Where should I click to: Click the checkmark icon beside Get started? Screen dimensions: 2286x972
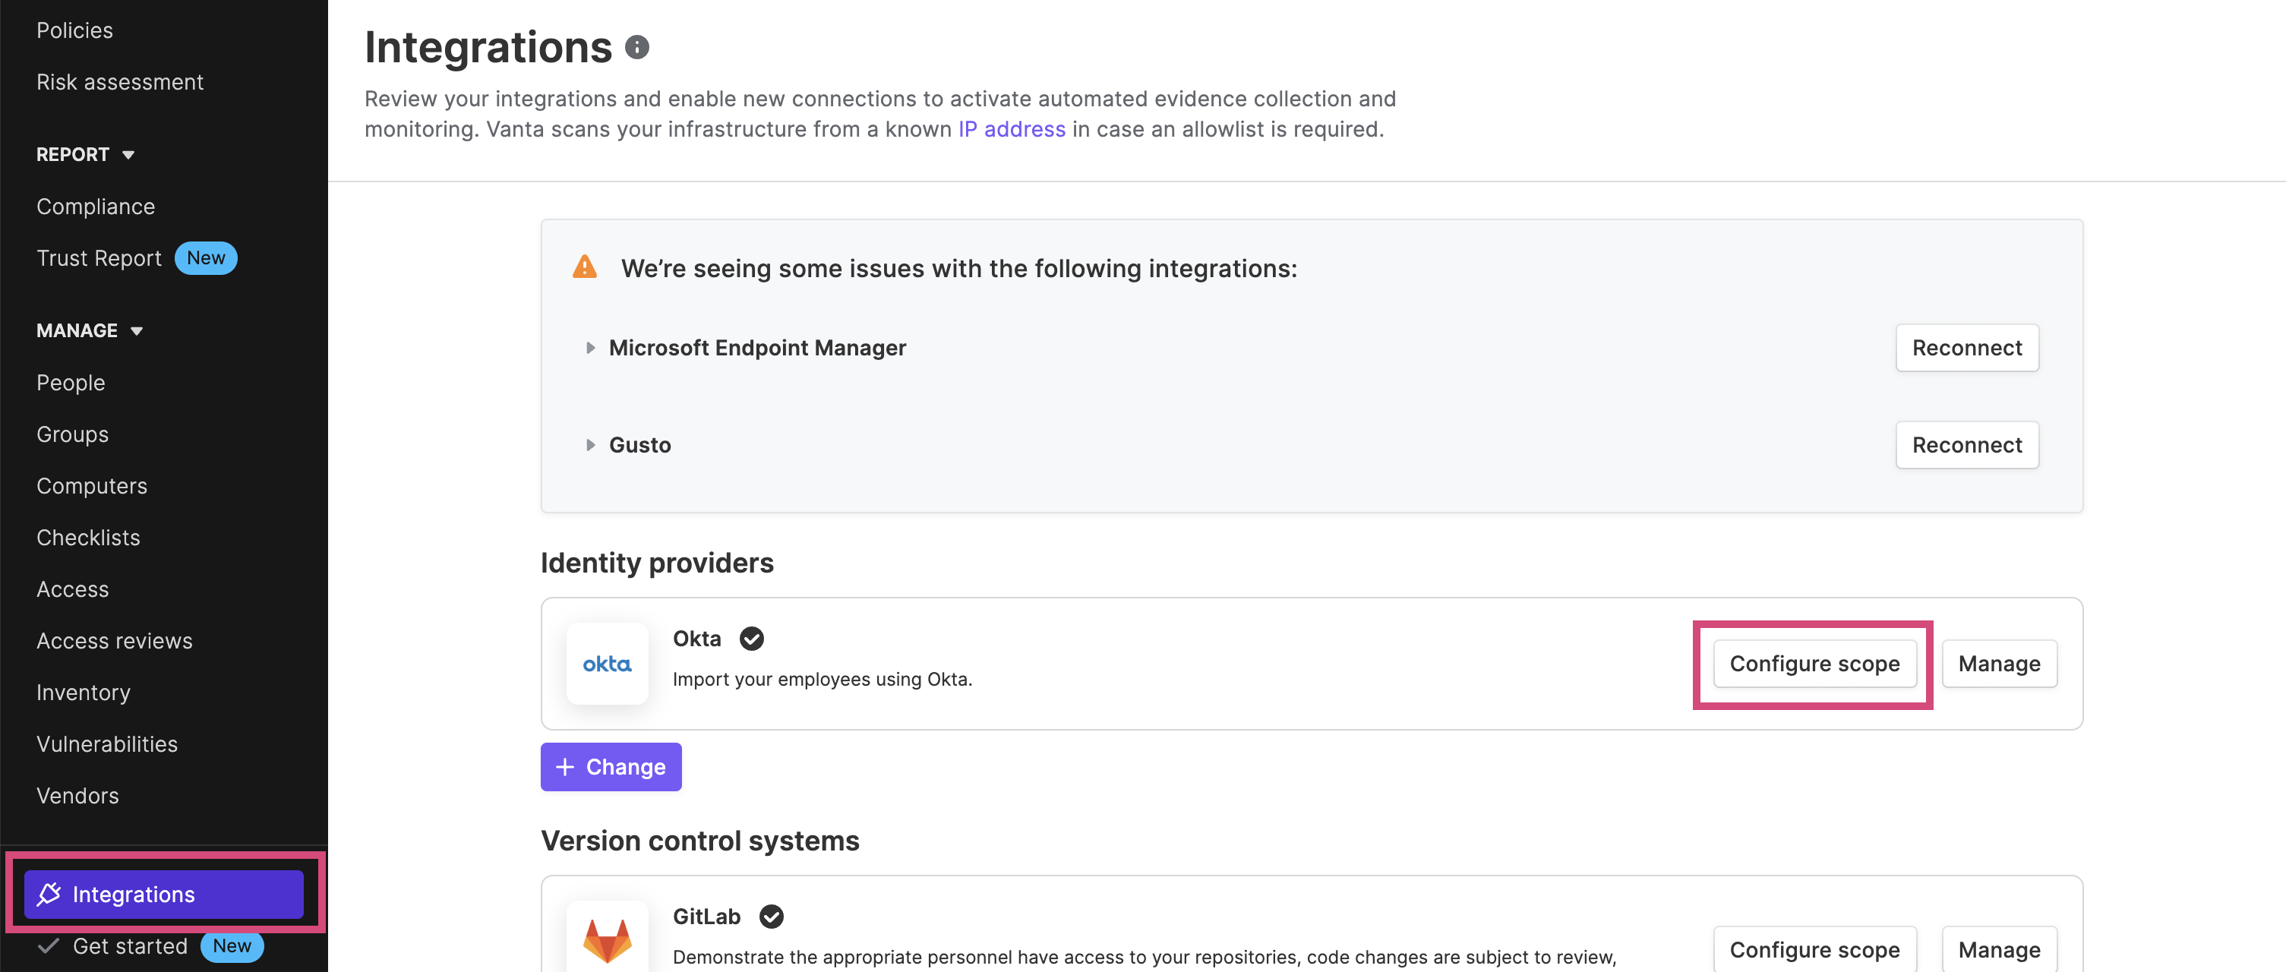(49, 945)
